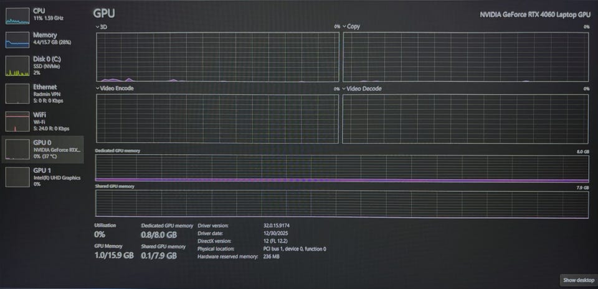This screenshot has width=598, height=289.
Task: Click the Hardware reserved memory label
Action: pos(228,257)
